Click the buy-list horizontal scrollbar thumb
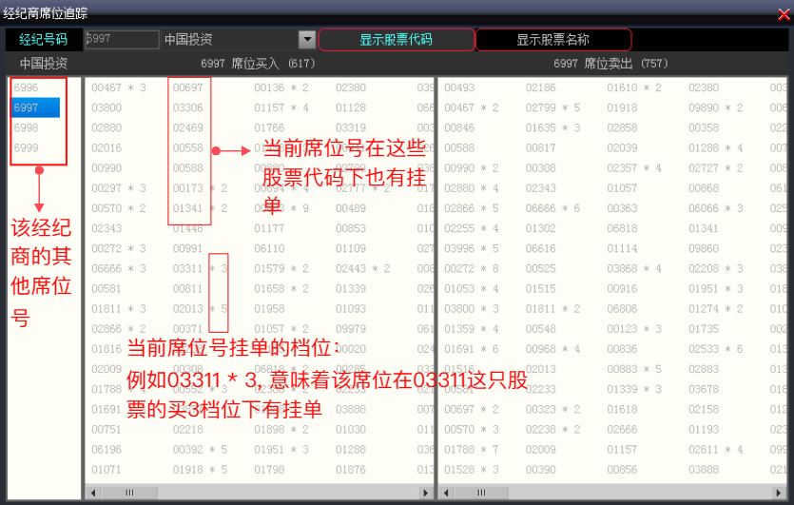794x505 pixels. [x=129, y=493]
